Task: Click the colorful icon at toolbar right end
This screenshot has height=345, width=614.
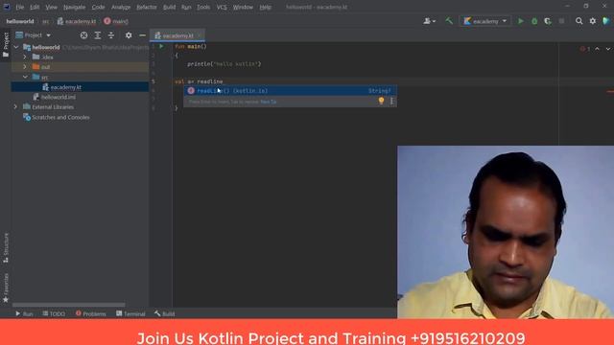Action: [x=606, y=21]
